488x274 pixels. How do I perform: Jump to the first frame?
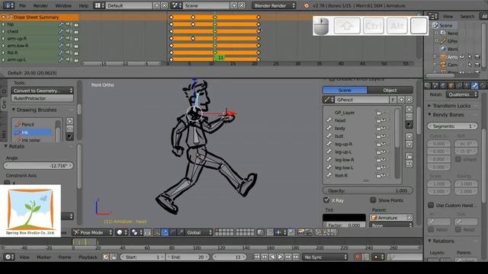pyautogui.click(x=257, y=257)
